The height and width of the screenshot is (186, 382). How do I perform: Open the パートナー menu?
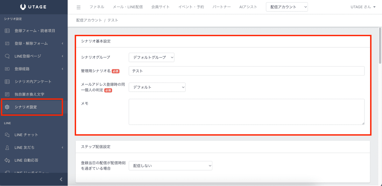coord(222,7)
